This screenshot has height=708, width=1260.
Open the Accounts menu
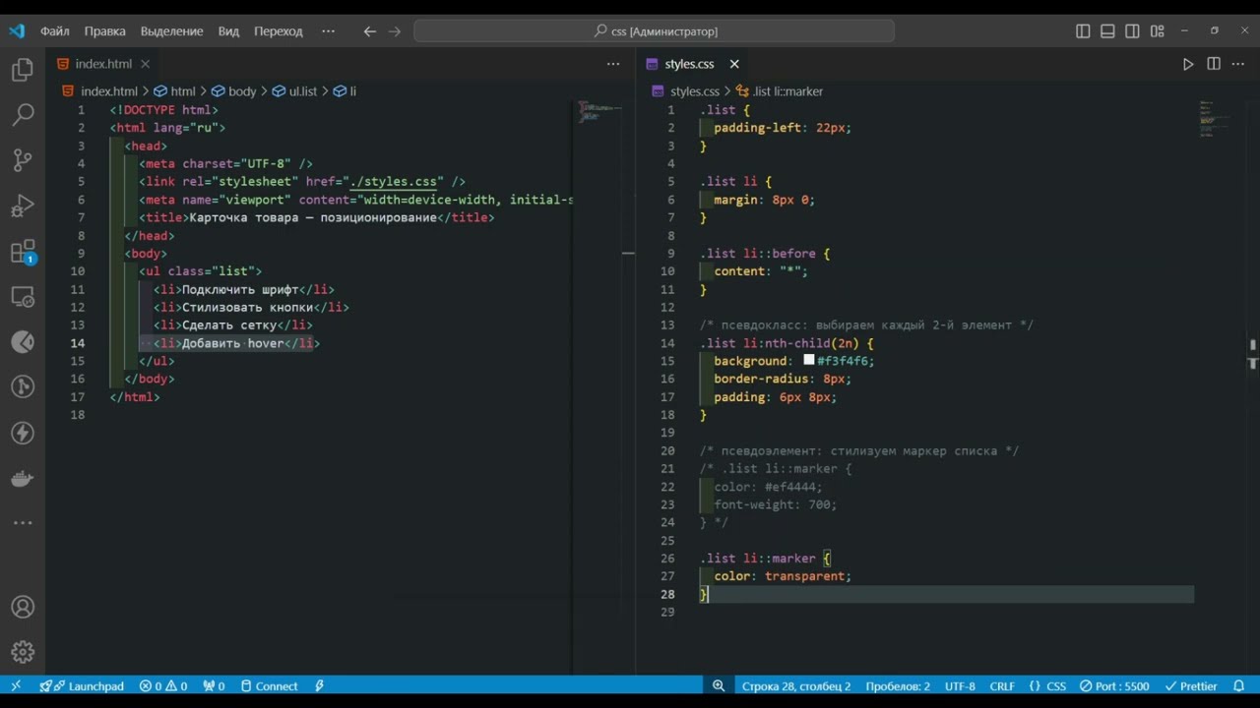click(23, 607)
